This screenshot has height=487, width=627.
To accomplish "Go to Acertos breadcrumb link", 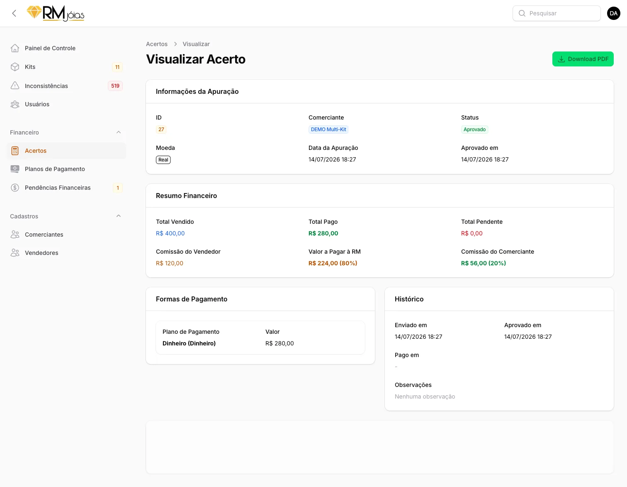I will pyautogui.click(x=157, y=44).
